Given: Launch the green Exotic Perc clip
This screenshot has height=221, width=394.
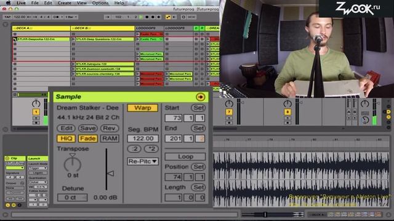Looking at the screenshot, I should pyautogui.click(x=138, y=39).
